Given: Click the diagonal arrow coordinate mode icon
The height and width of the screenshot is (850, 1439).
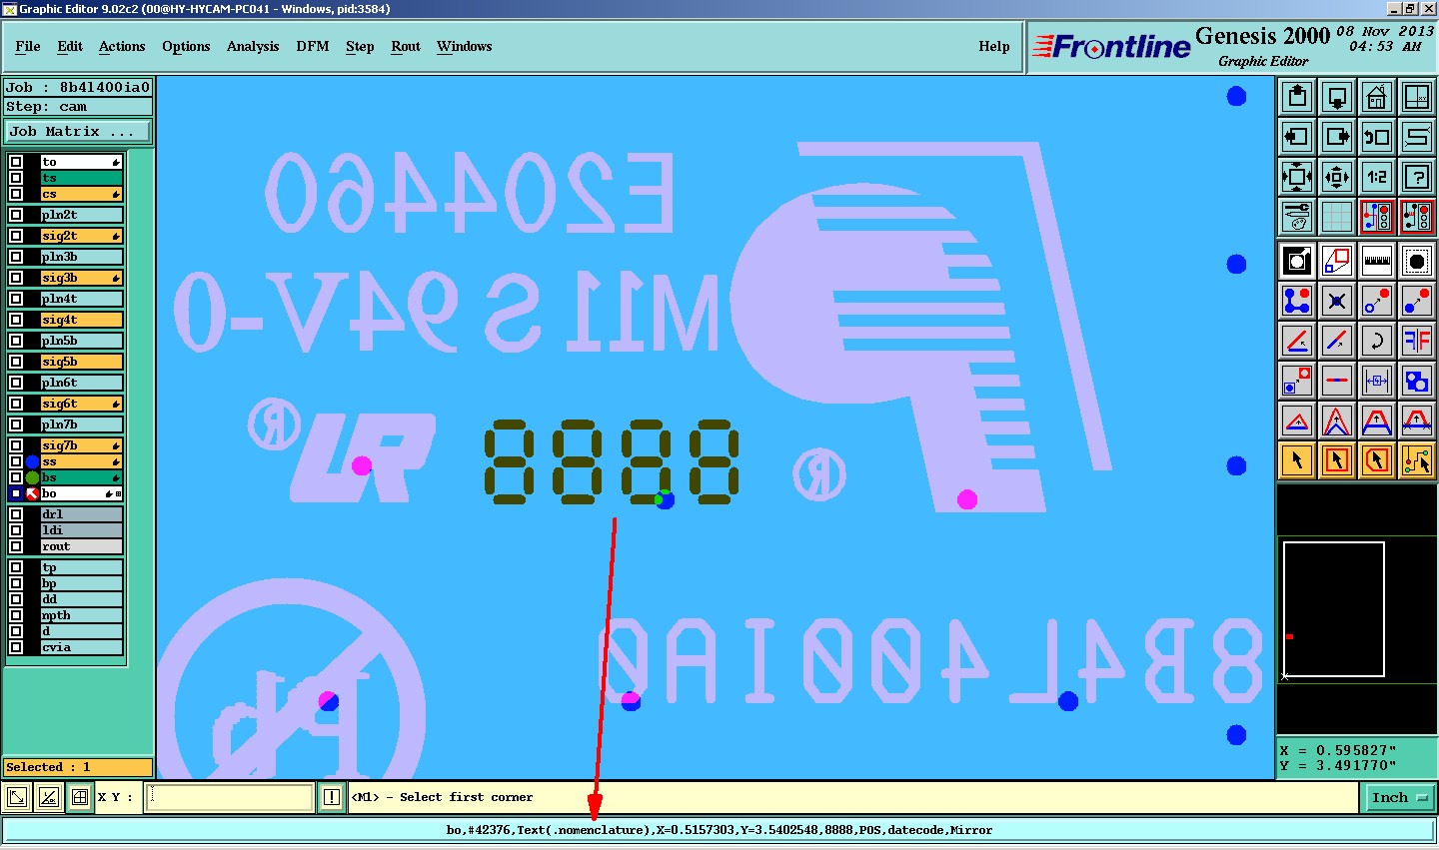Looking at the screenshot, I should pos(17,797).
